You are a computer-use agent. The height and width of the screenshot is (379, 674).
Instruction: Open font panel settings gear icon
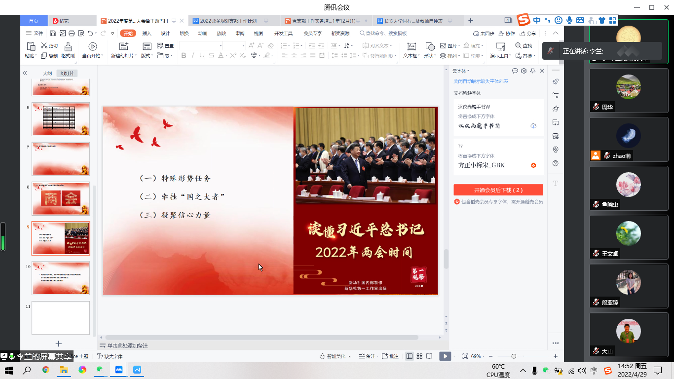pos(524,71)
